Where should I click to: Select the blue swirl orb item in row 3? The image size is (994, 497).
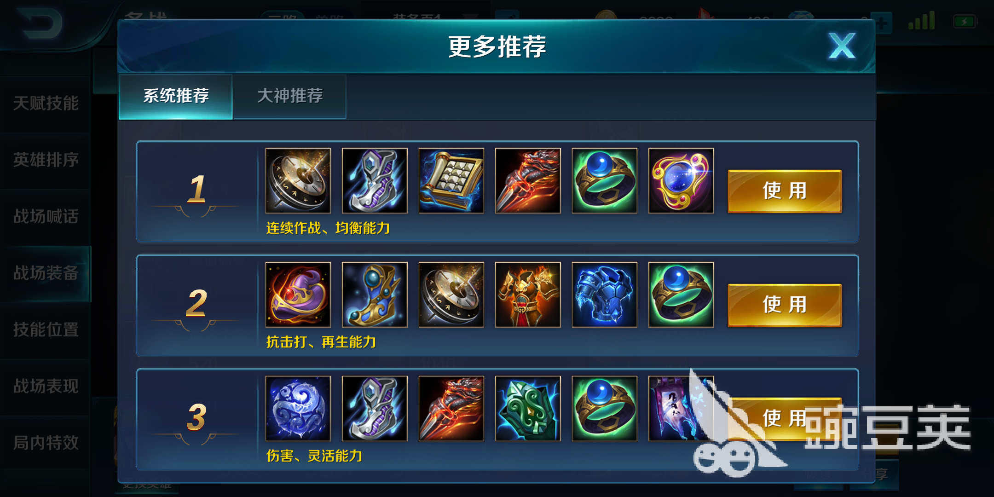point(298,409)
